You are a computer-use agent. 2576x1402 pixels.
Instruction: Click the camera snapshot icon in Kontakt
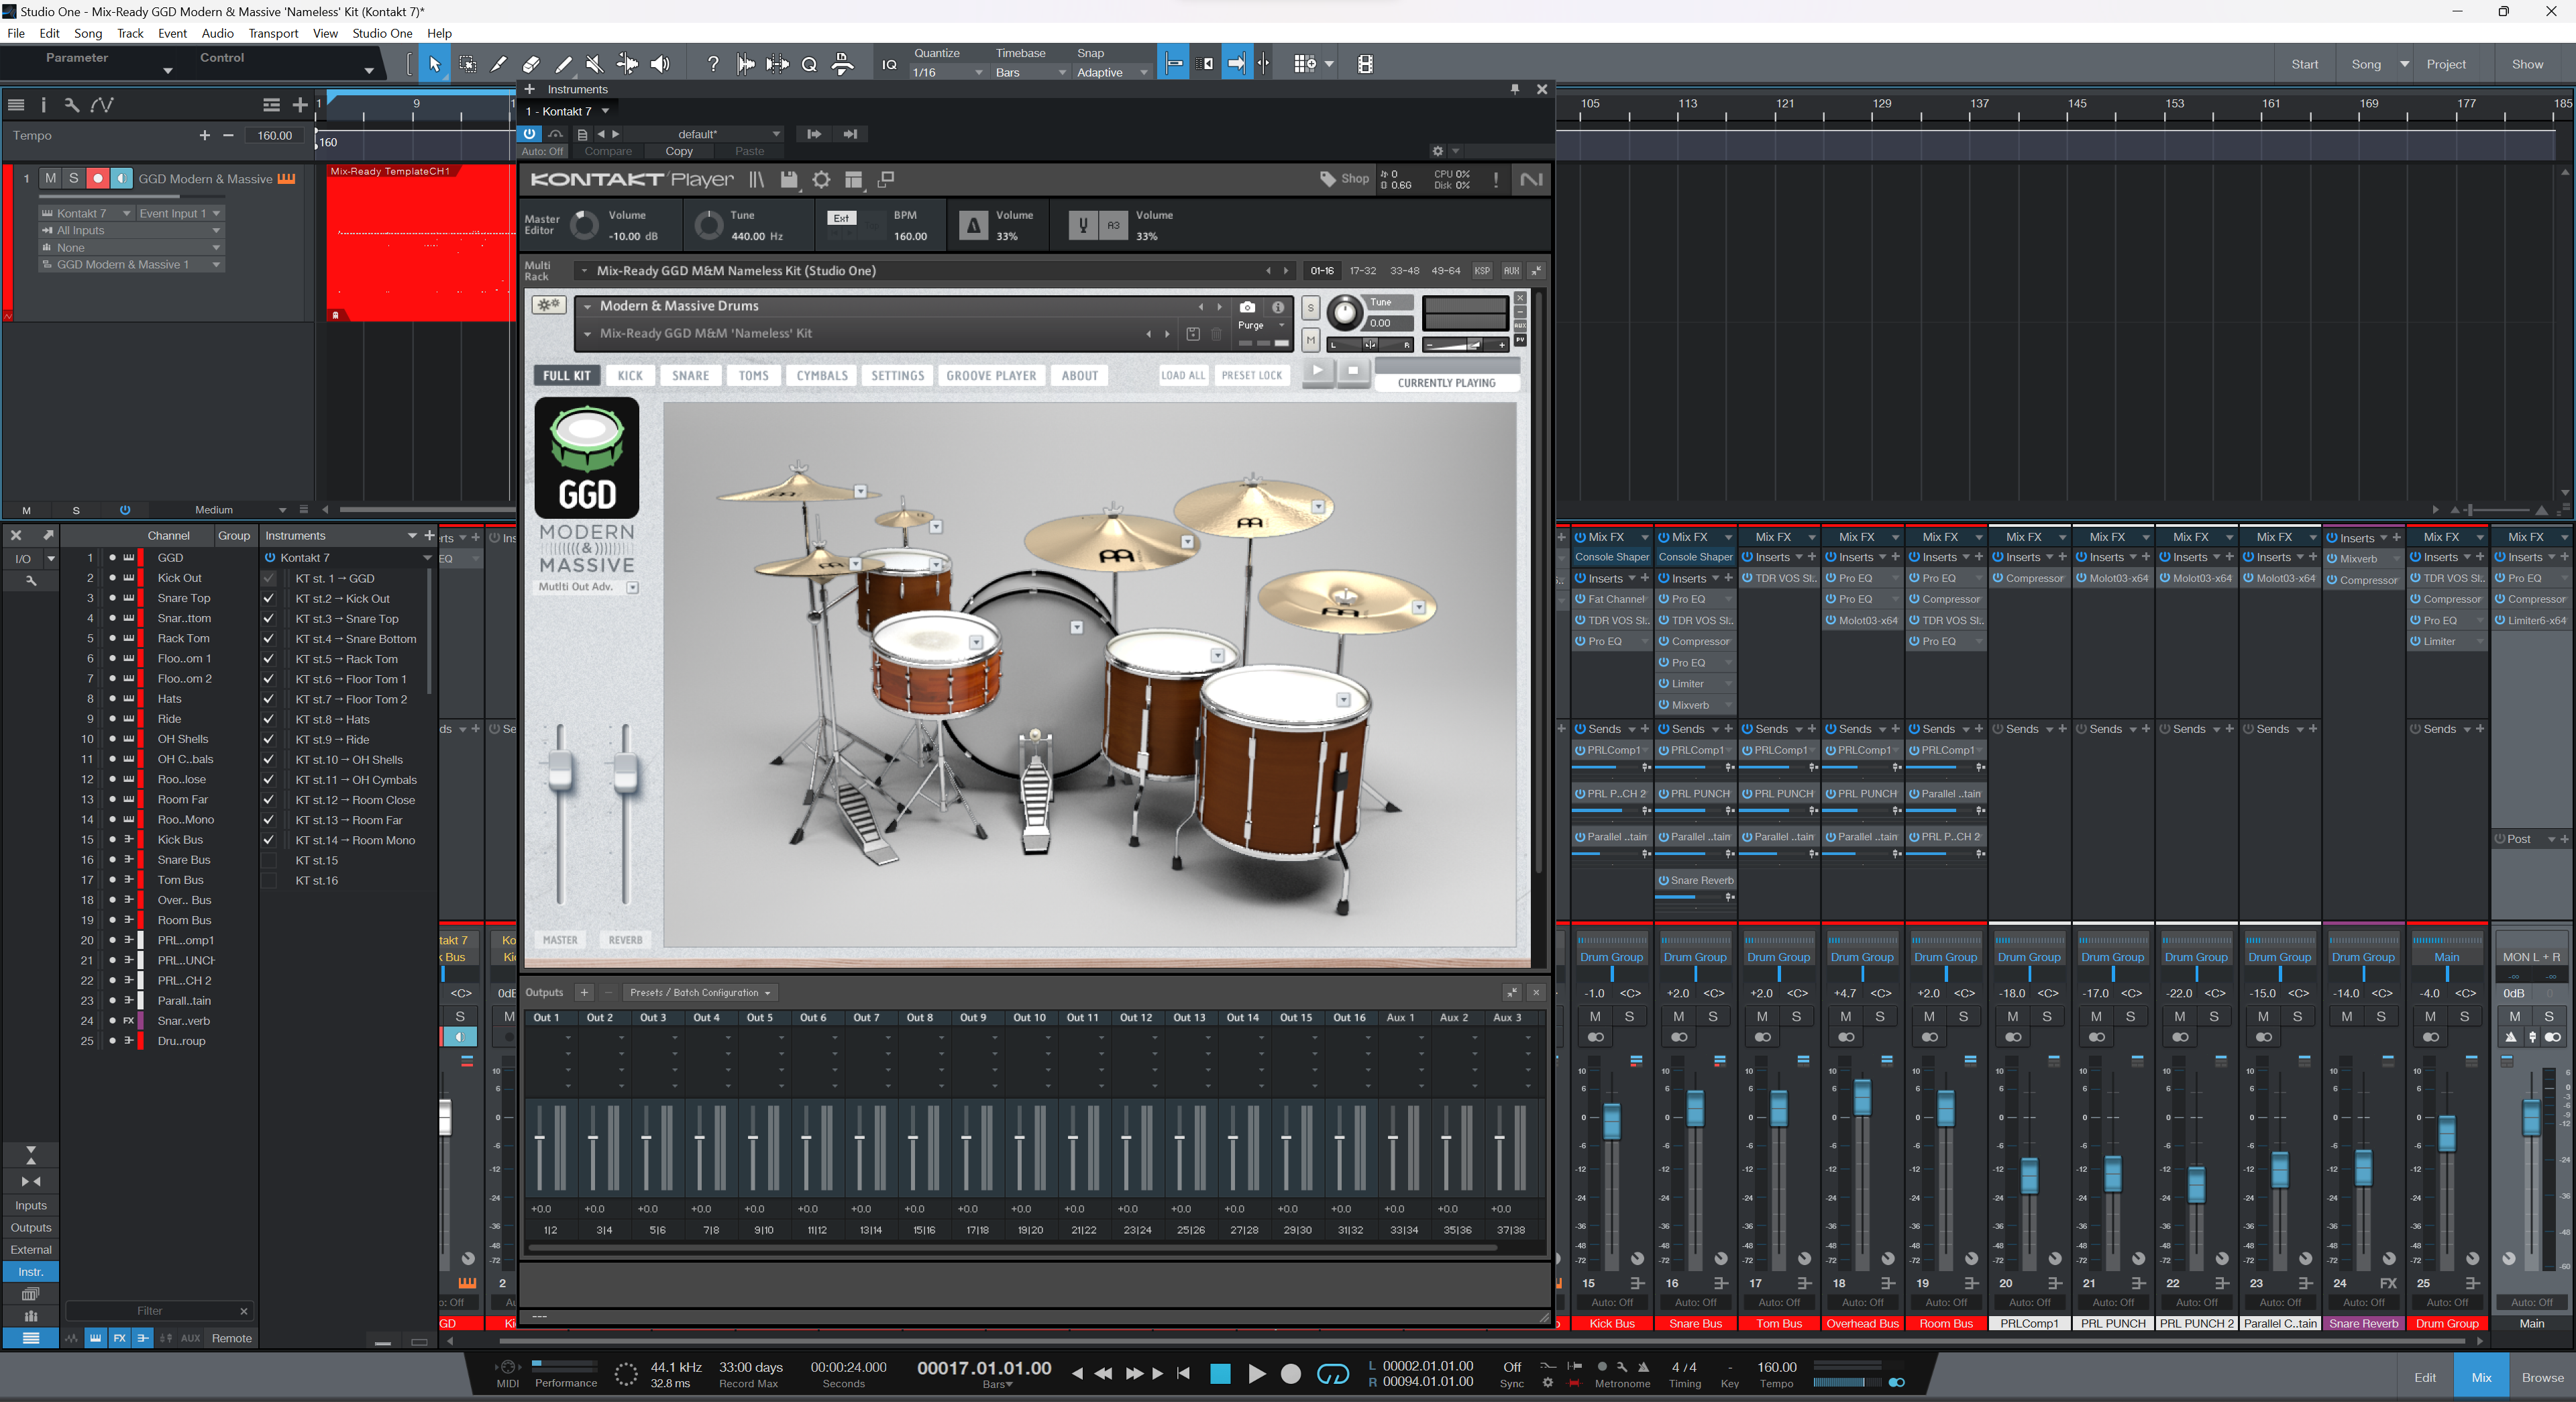click(1247, 307)
